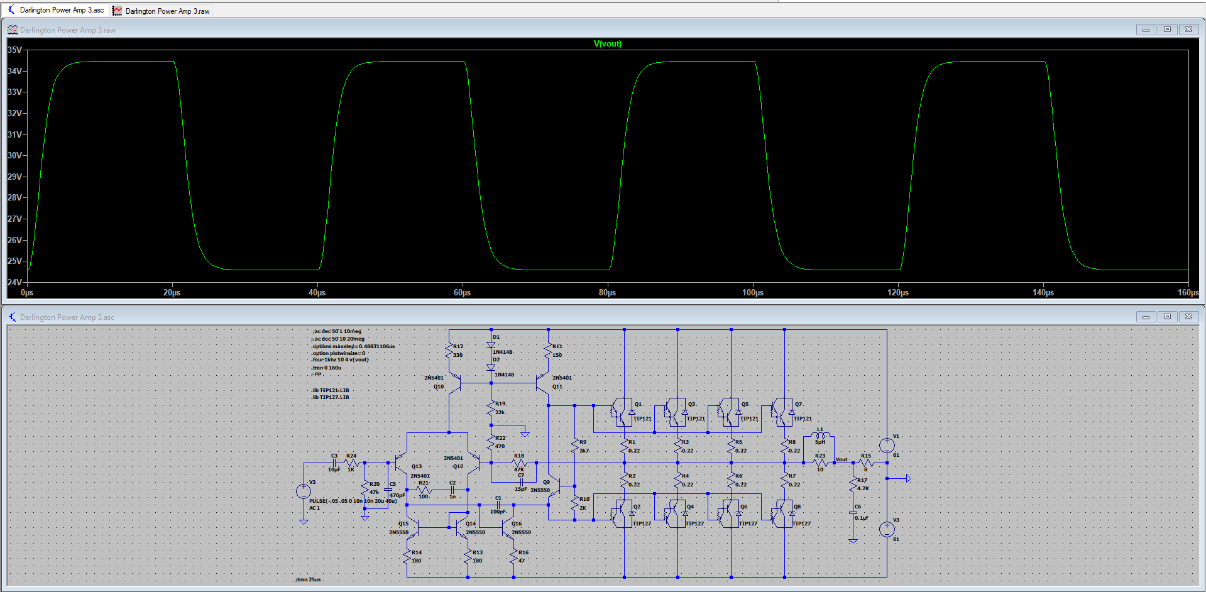
Task: Click capacitor C3 10µF symbol
Action: coord(334,463)
